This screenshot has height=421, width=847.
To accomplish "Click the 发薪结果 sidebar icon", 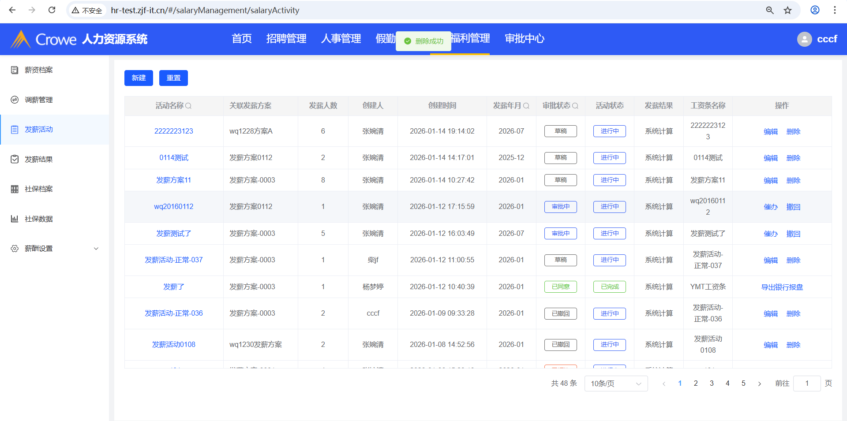I will click(x=15, y=159).
